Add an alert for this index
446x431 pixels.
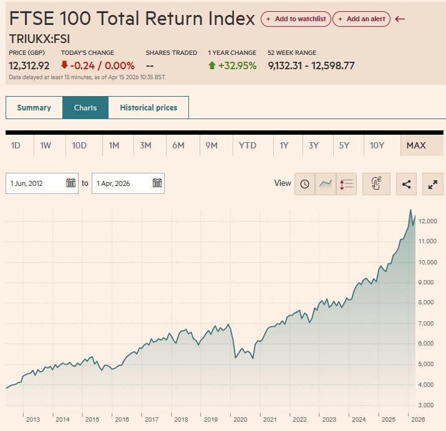361,19
